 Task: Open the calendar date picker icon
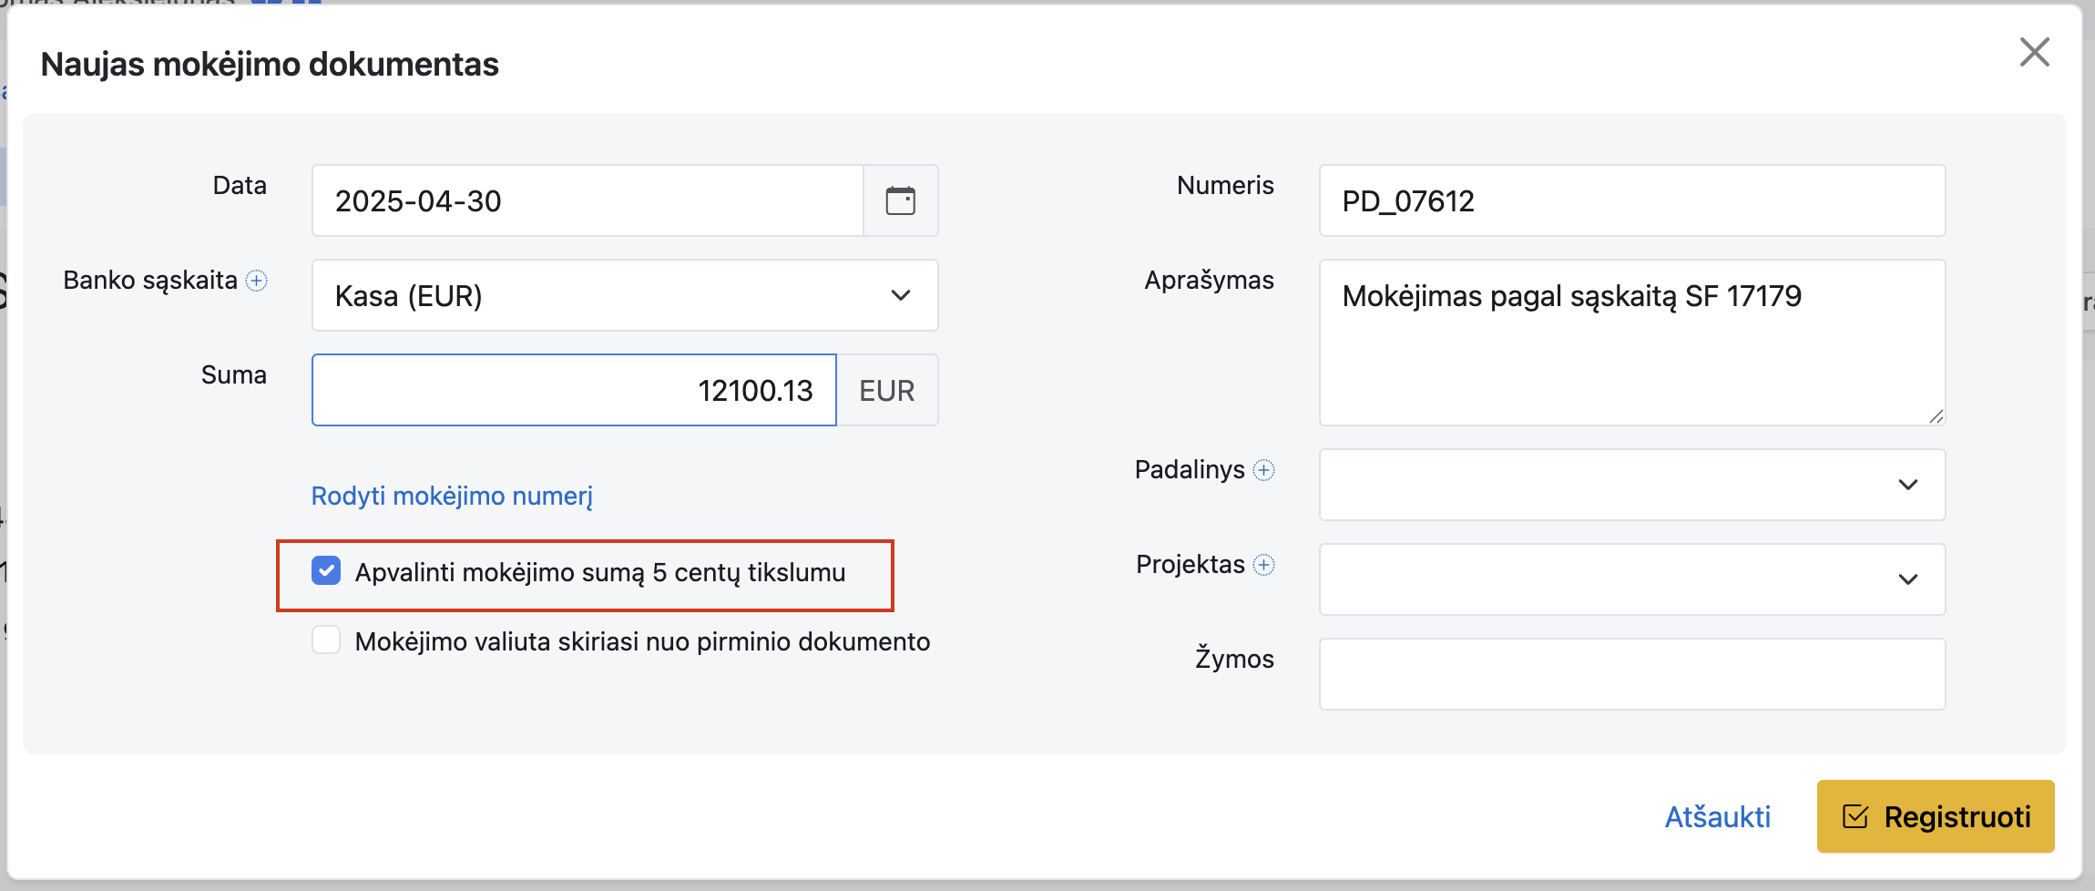point(900,200)
